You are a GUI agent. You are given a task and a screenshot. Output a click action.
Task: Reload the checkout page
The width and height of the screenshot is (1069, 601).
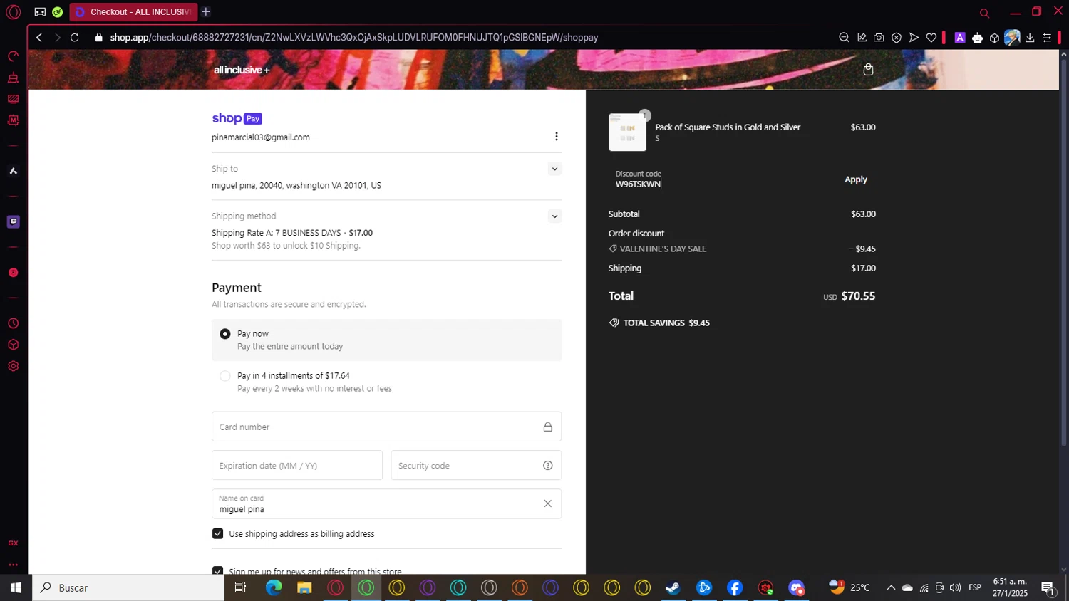click(75, 38)
